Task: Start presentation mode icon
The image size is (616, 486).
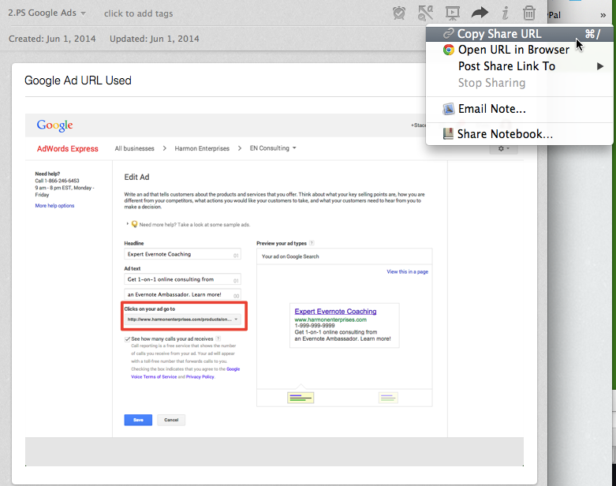Action: (x=453, y=13)
